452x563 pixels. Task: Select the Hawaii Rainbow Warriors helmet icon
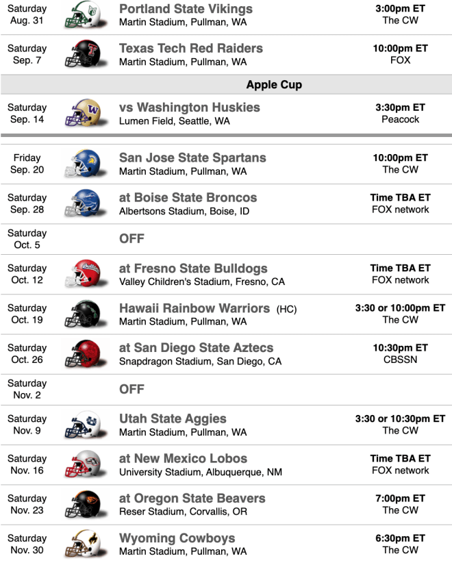(x=86, y=314)
